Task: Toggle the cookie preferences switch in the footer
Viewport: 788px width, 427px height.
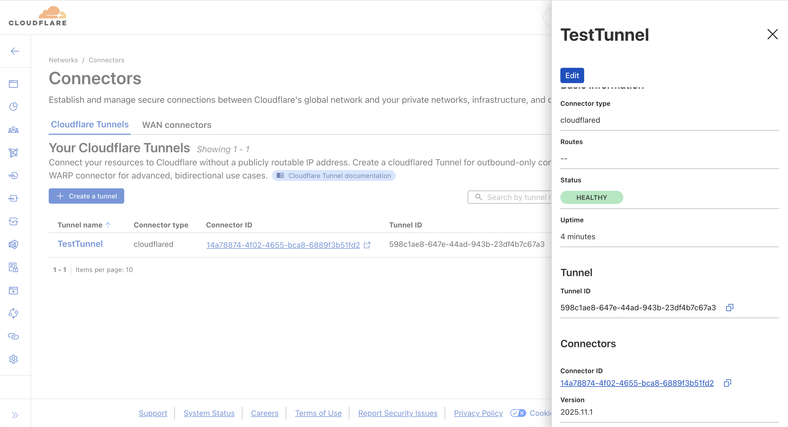Action: coord(518,413)
